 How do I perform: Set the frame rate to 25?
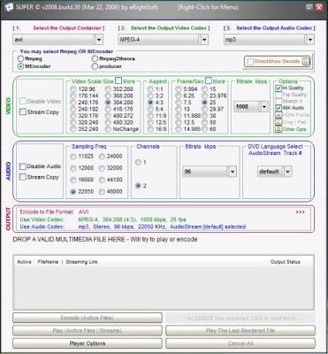(x=204, y=103)
